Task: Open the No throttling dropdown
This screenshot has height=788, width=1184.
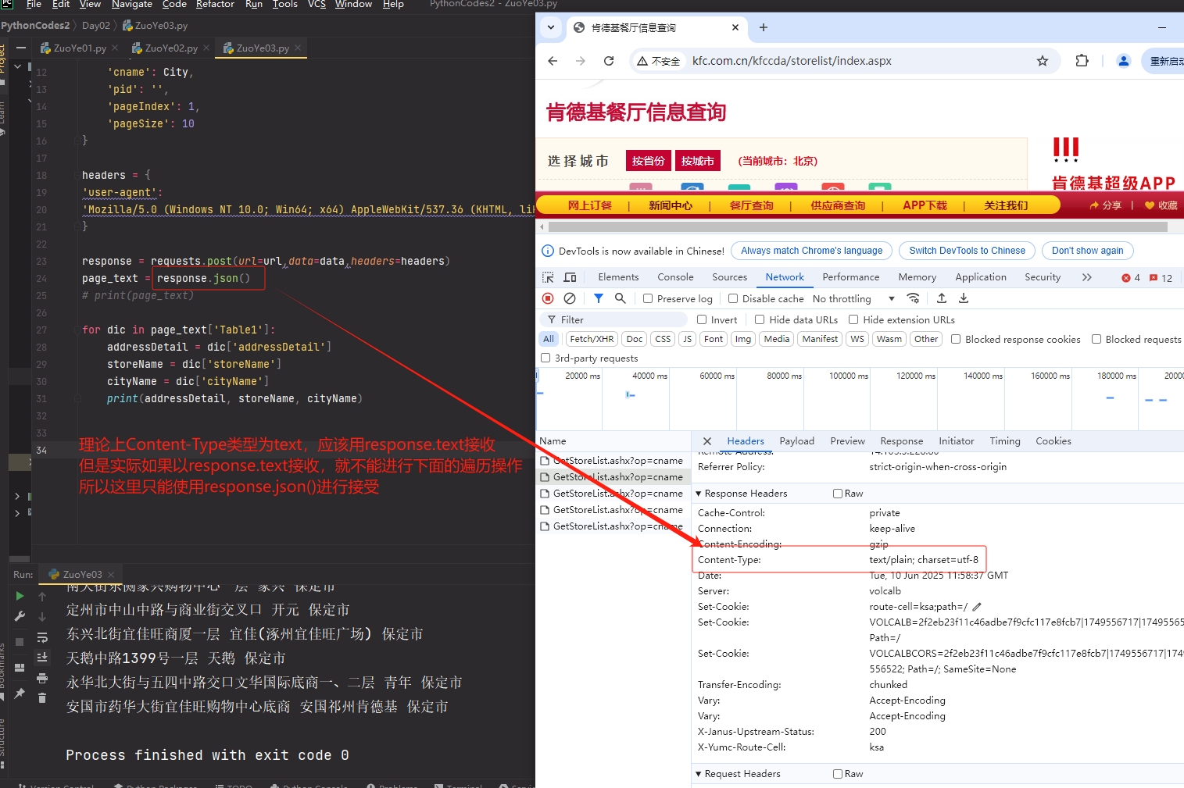Action: [853, 298]
